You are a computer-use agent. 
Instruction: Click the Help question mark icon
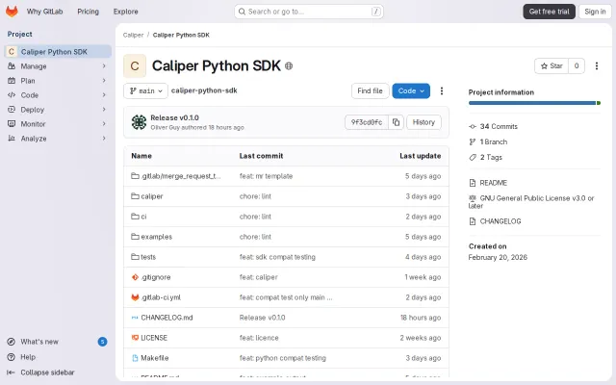pos(12,357)
